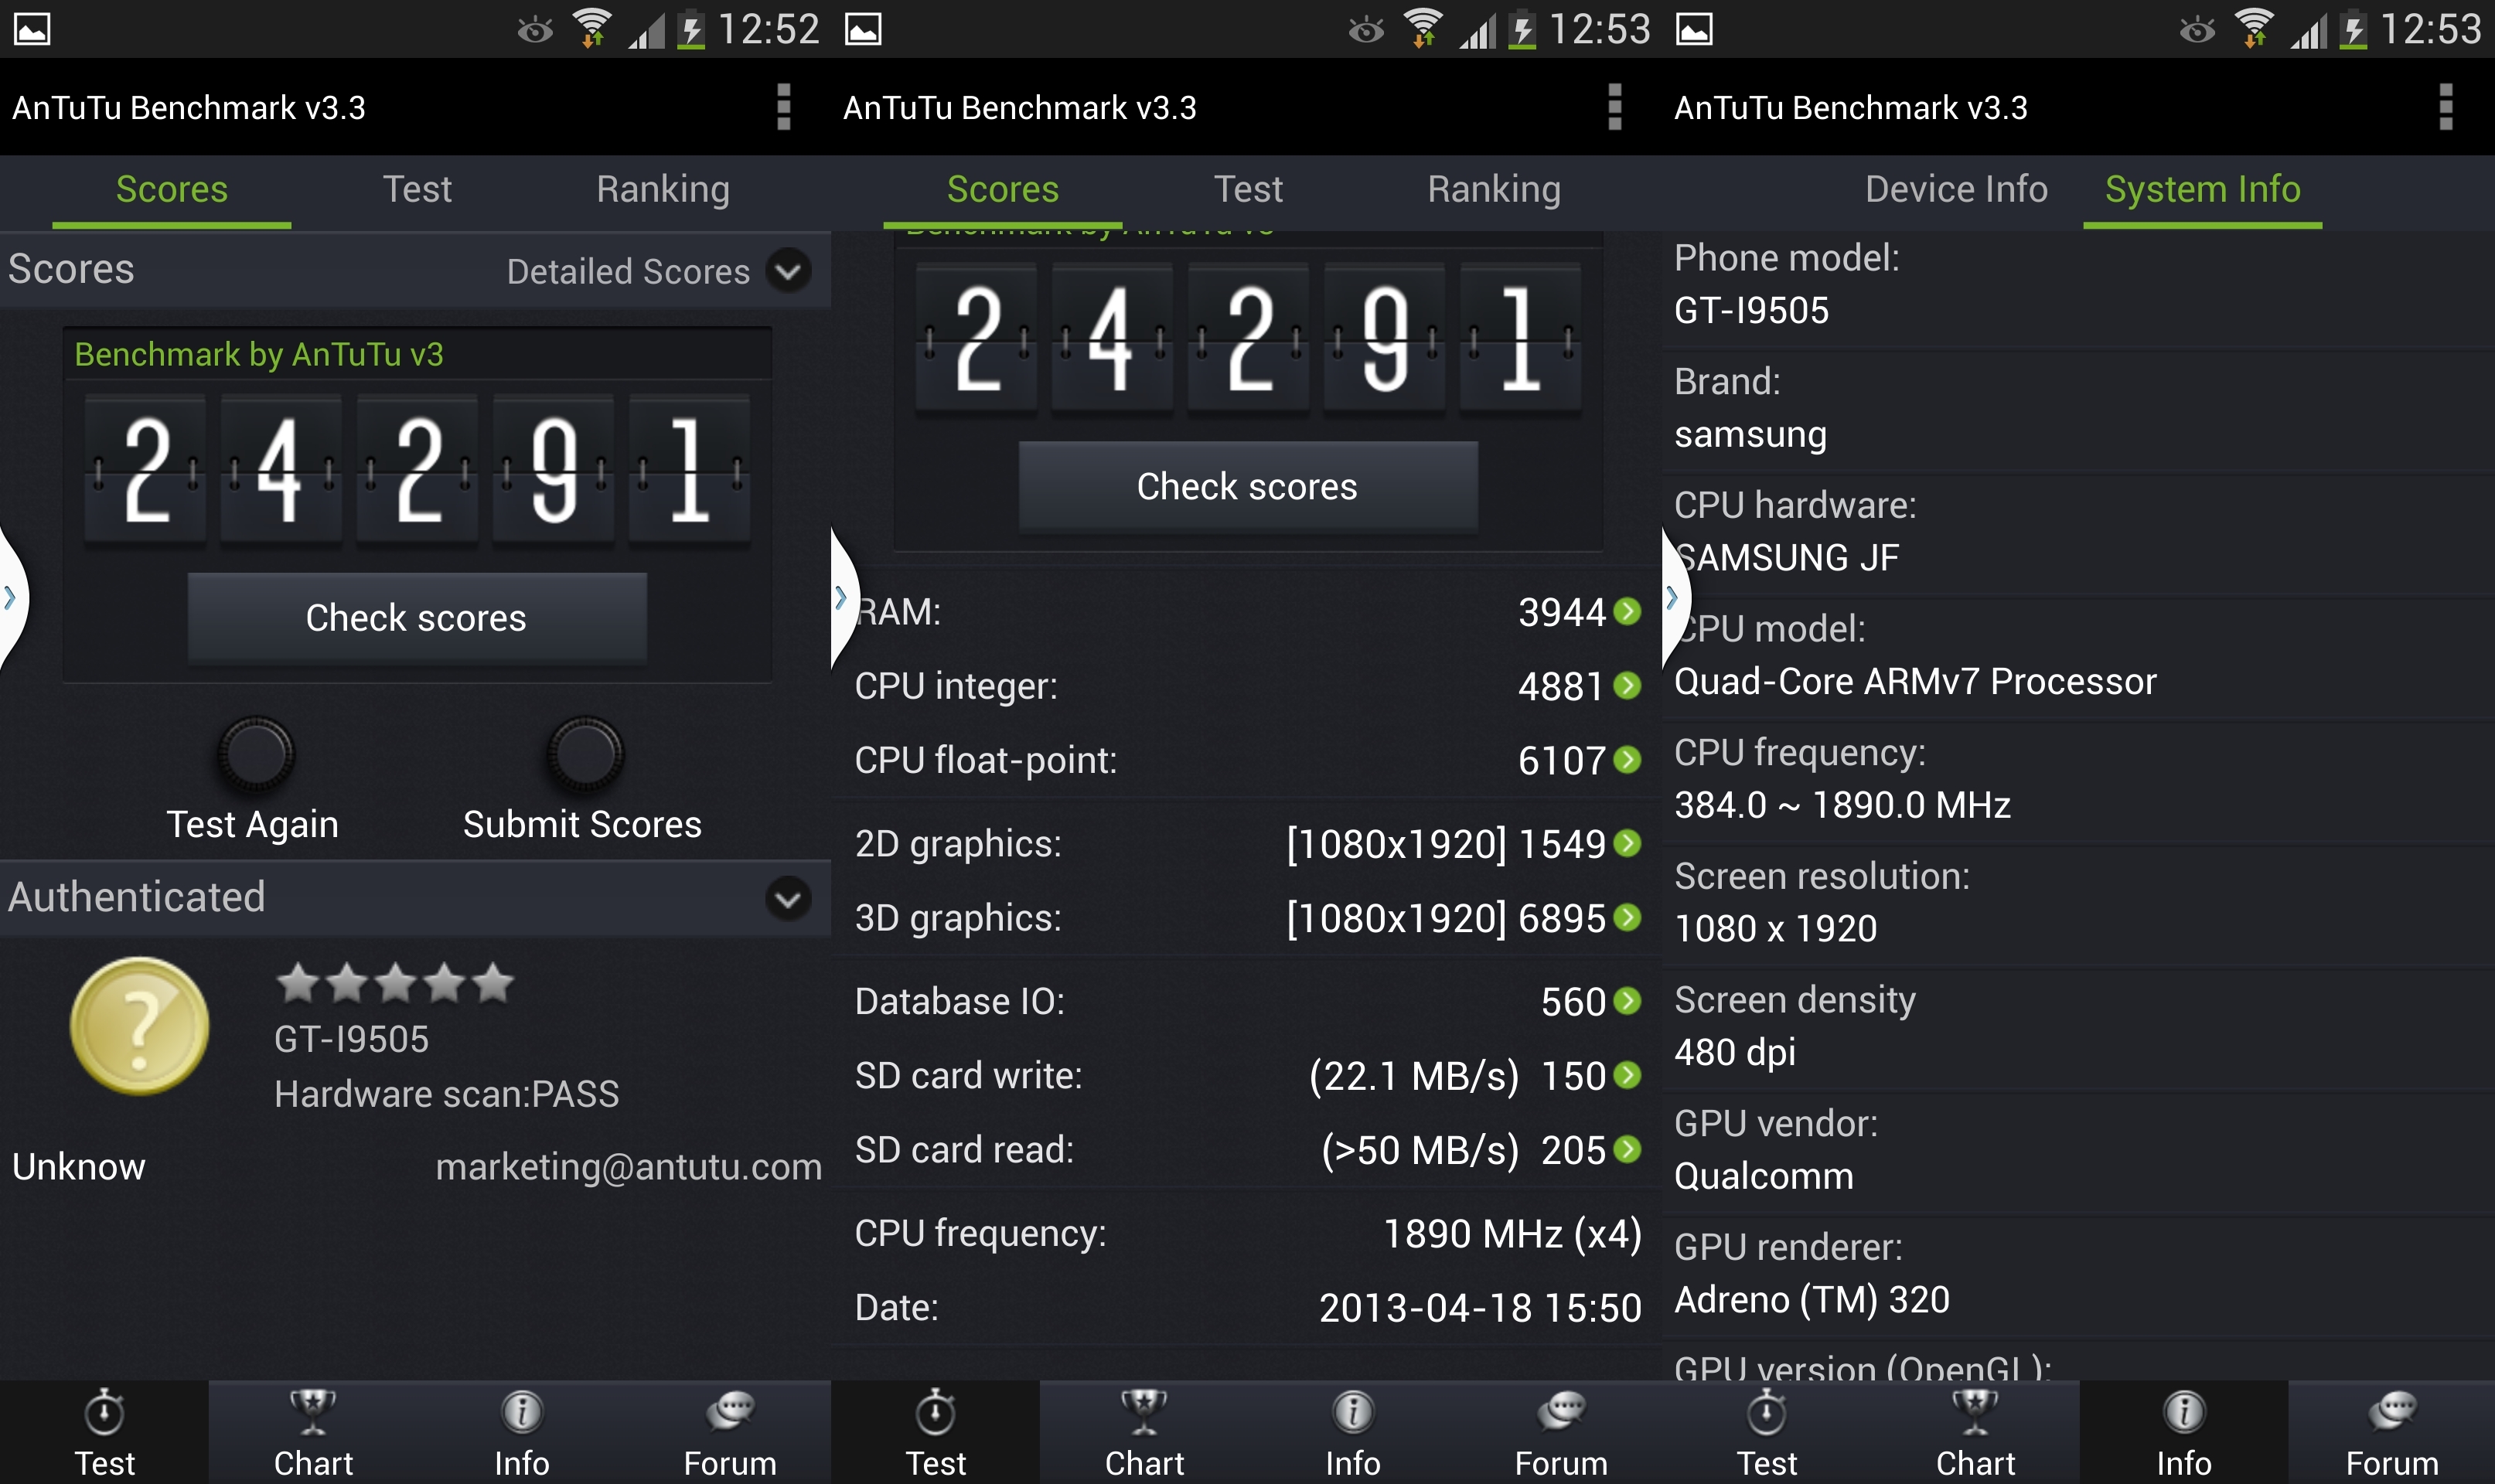
Task: Click marketing@antutu.com email link
Action: pos(628,1167)
